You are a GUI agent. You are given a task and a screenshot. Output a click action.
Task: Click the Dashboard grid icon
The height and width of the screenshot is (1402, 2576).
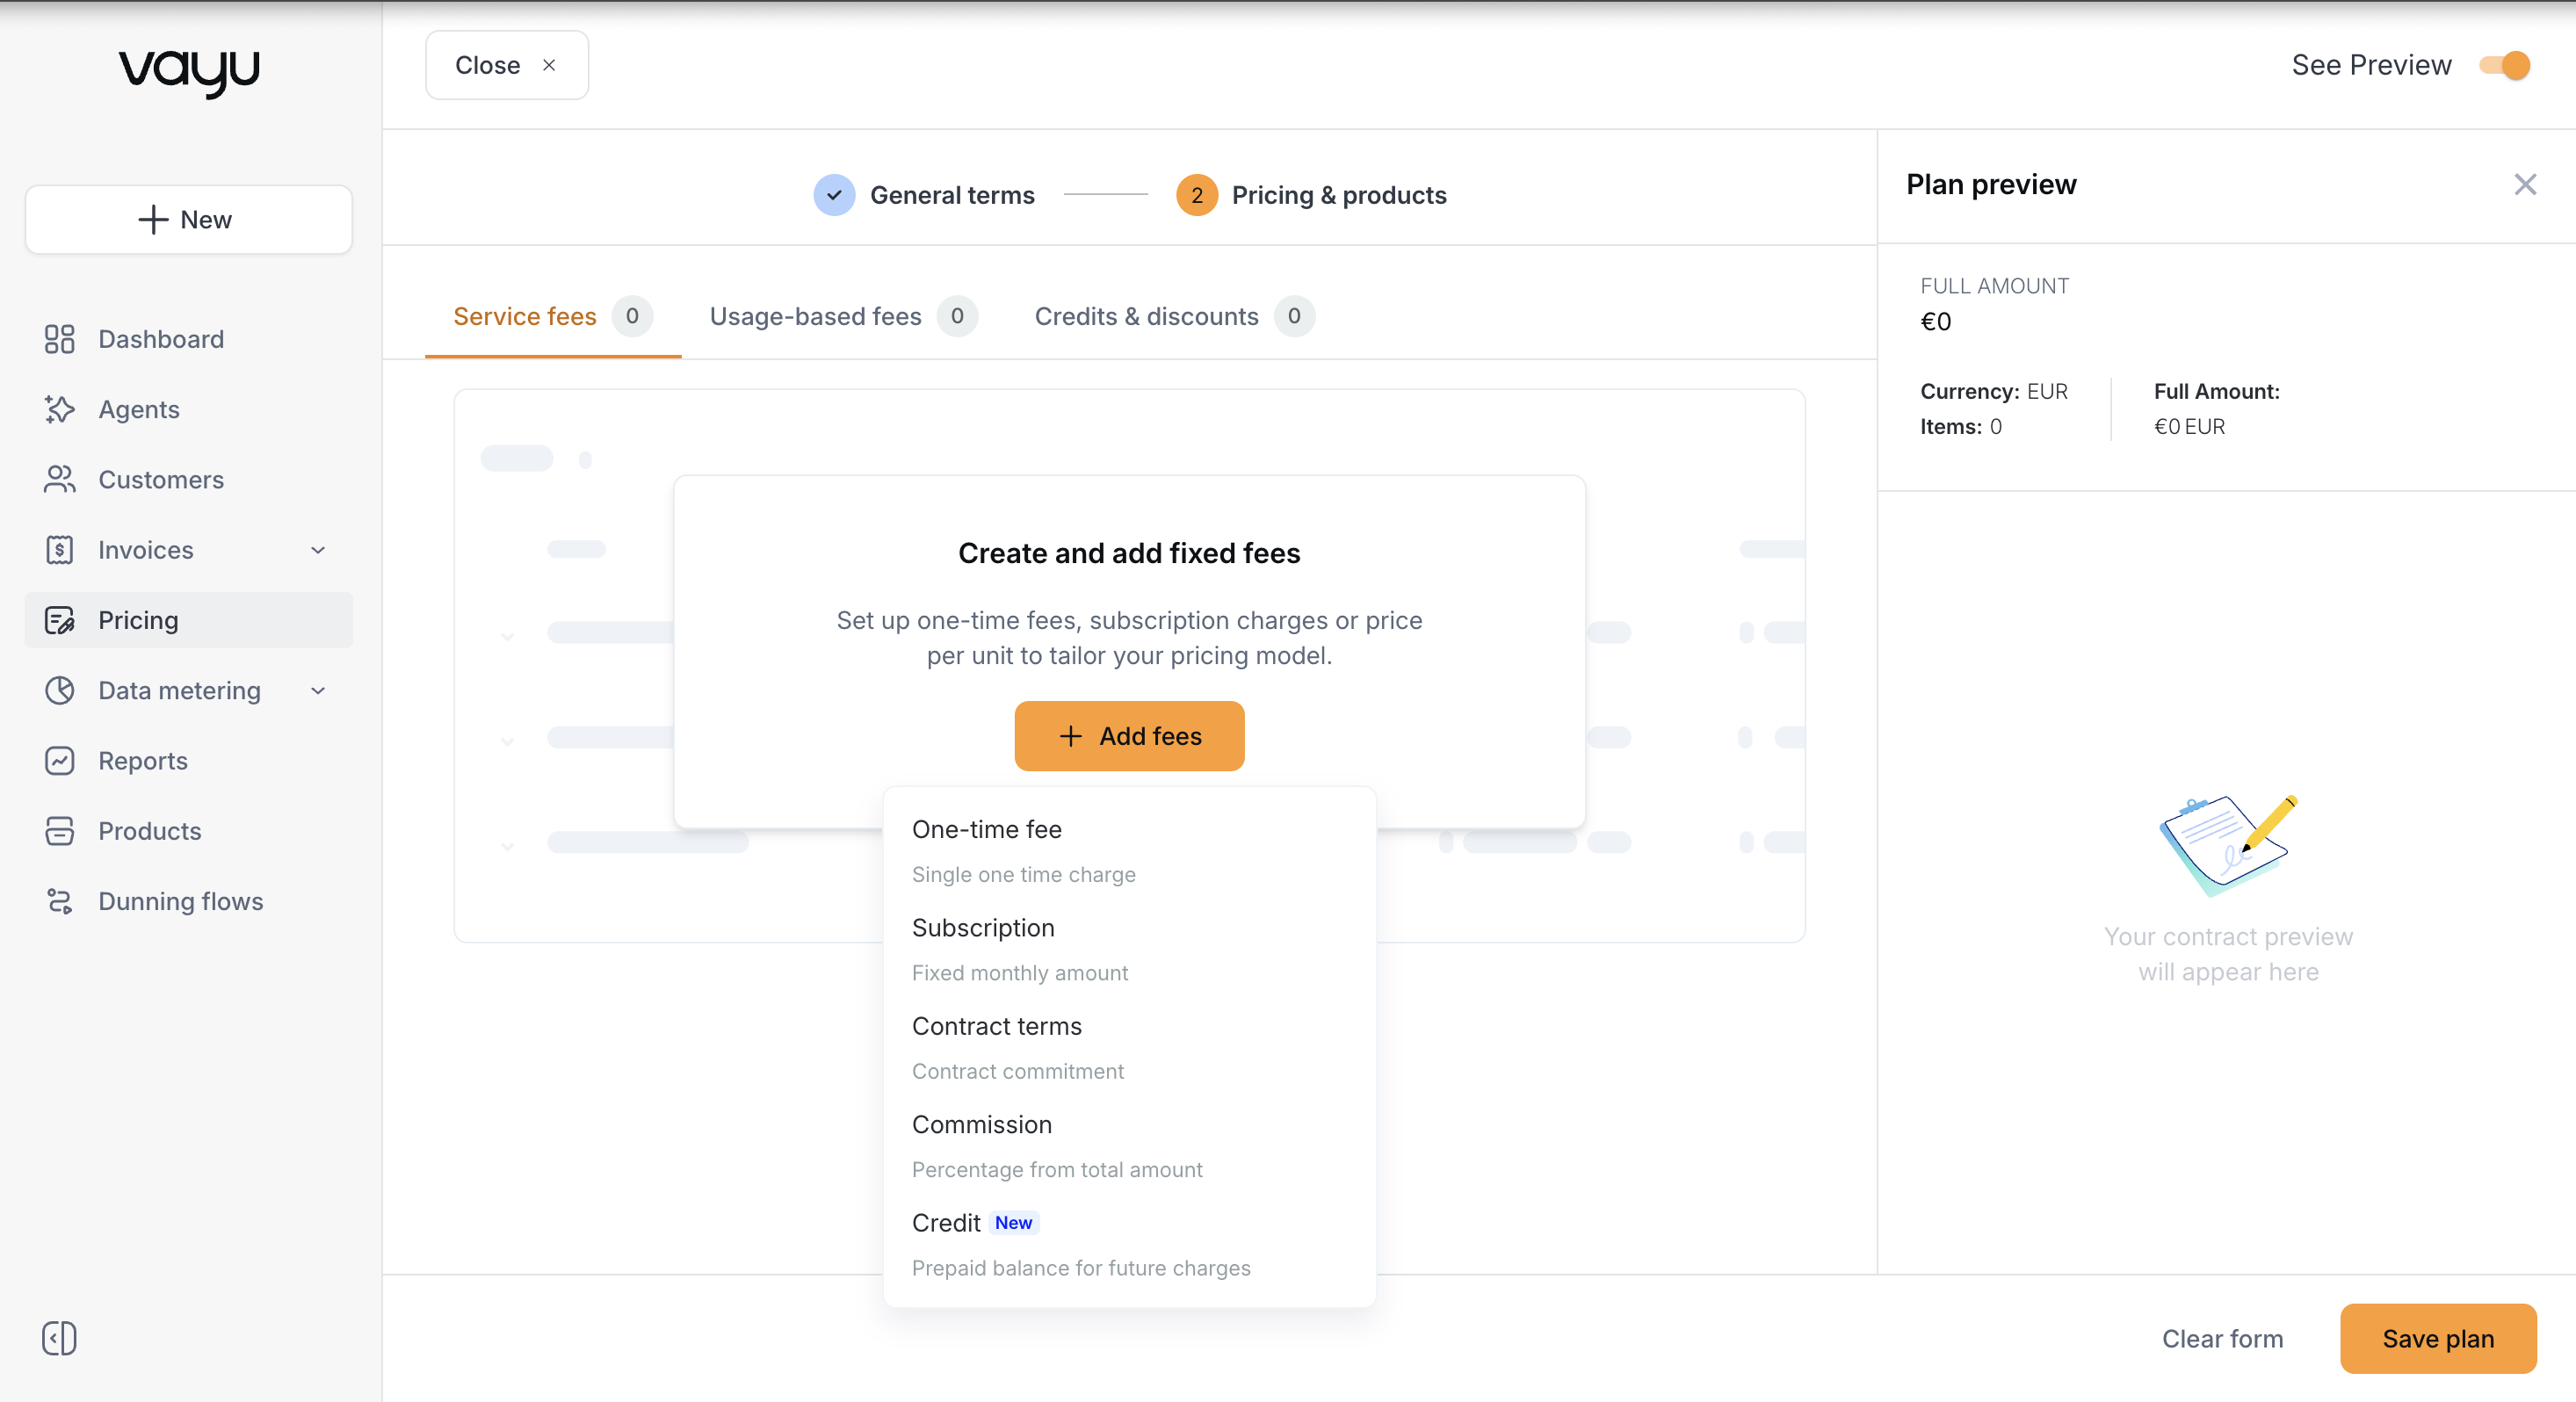(x=59, y=339)
